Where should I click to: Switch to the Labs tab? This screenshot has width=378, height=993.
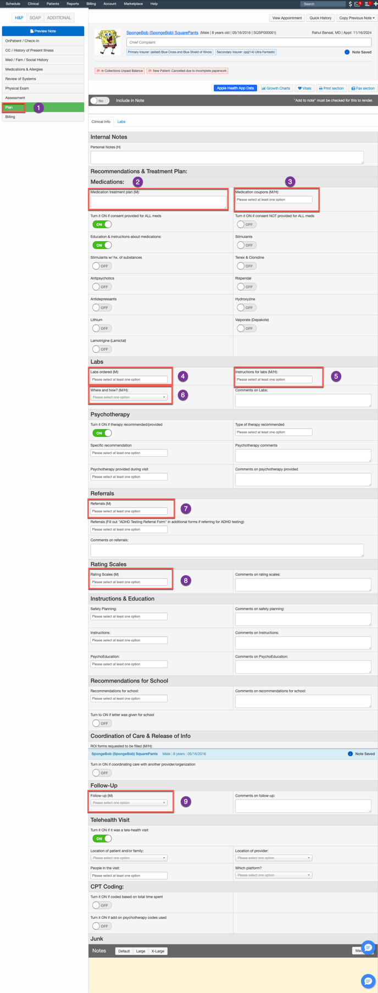coord(121,121)
